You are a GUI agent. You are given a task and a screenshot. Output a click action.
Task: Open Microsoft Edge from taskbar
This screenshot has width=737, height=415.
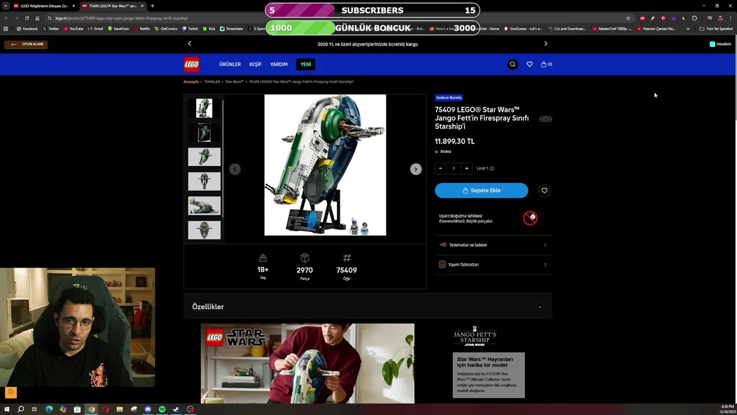click(49, 409)
